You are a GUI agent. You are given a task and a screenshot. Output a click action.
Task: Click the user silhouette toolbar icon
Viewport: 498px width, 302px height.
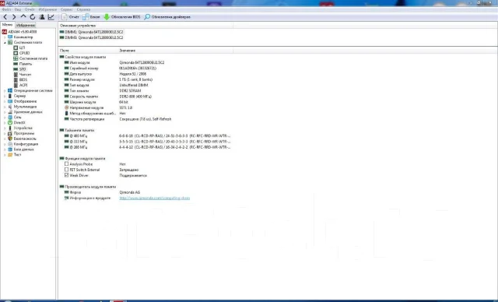[41, 17]
